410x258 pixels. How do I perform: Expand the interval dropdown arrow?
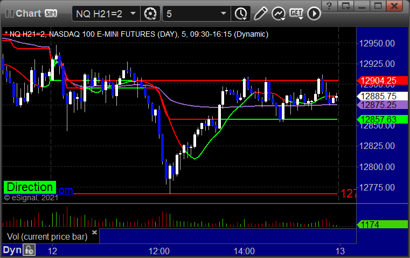coord(224,13)
